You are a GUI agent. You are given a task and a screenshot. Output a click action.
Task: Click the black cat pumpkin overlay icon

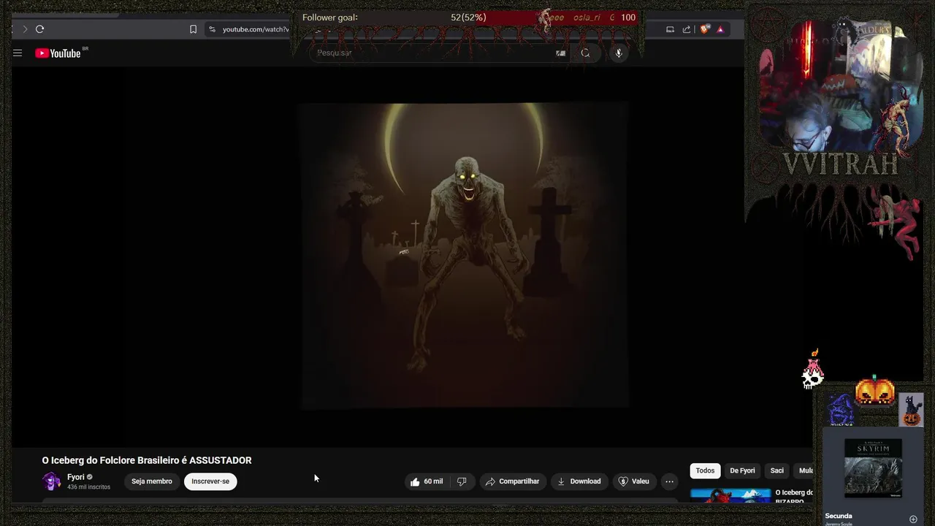[911, 409]
